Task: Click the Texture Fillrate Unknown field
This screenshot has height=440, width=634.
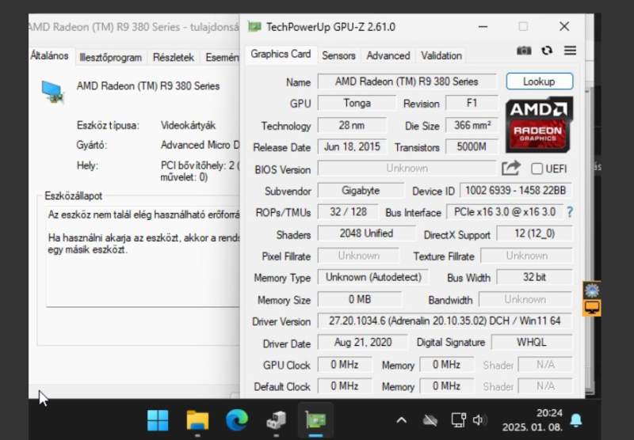Action: [526, 256]
